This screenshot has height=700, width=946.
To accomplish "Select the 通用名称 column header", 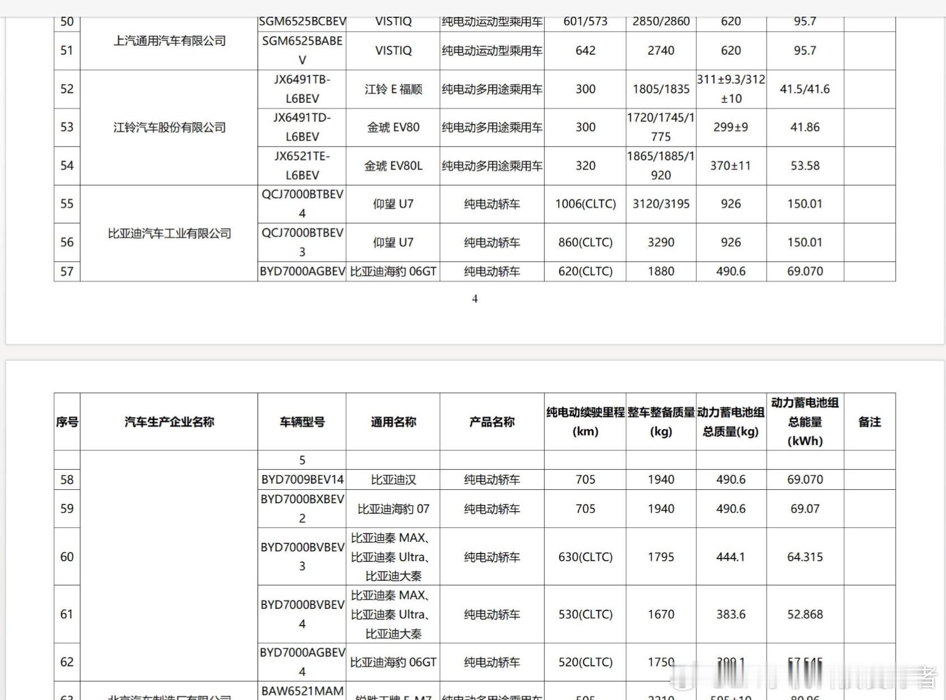I will coord(393,422).
